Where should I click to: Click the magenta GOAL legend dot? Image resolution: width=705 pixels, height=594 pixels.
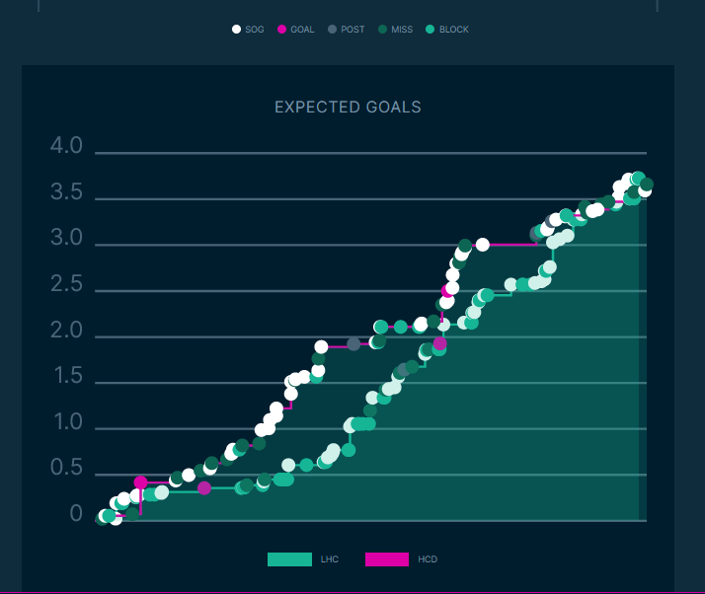tap(281, 30)
